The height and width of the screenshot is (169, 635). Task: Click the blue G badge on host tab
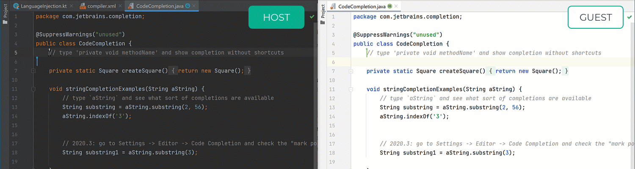187,6
